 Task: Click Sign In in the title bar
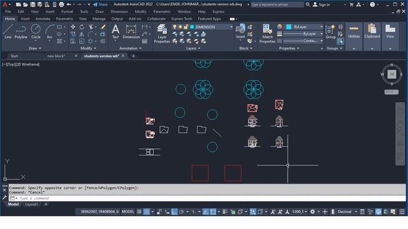[321, 4]
